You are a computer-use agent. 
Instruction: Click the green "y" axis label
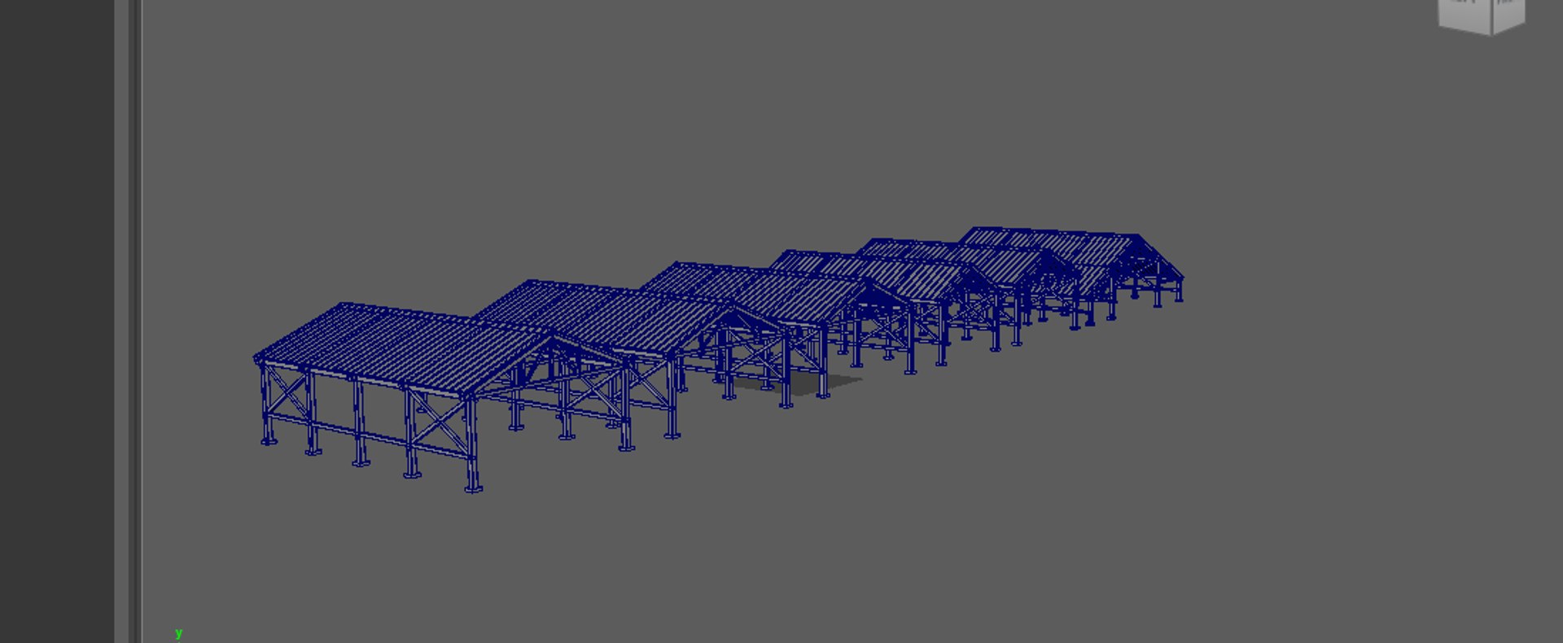point(178,633)
